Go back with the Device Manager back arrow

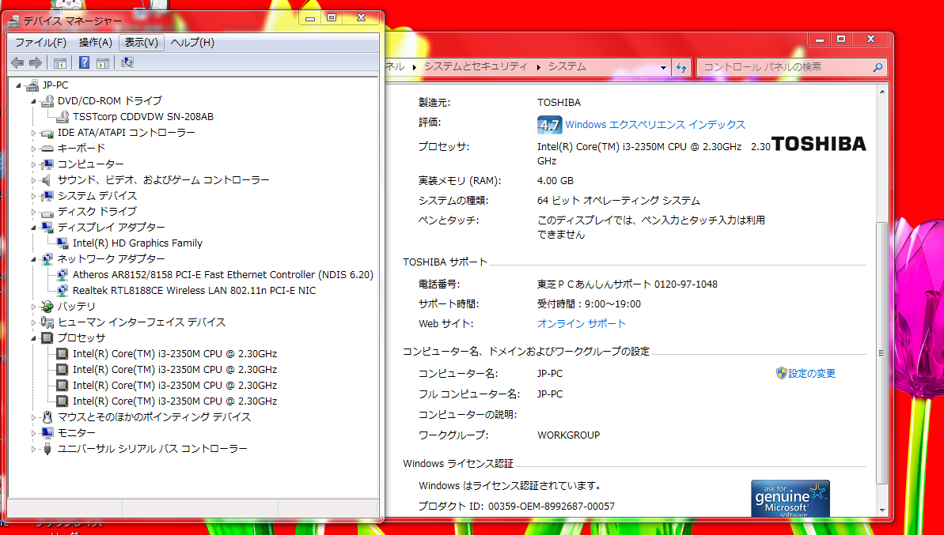(17, 62)
